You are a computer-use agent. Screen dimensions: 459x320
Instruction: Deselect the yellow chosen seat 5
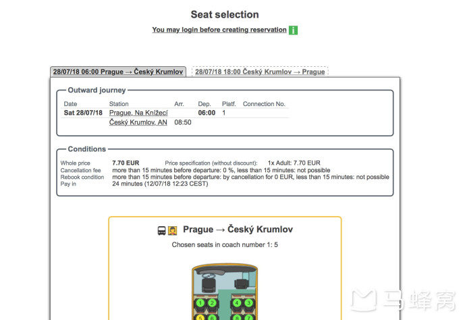click(200, 317)
